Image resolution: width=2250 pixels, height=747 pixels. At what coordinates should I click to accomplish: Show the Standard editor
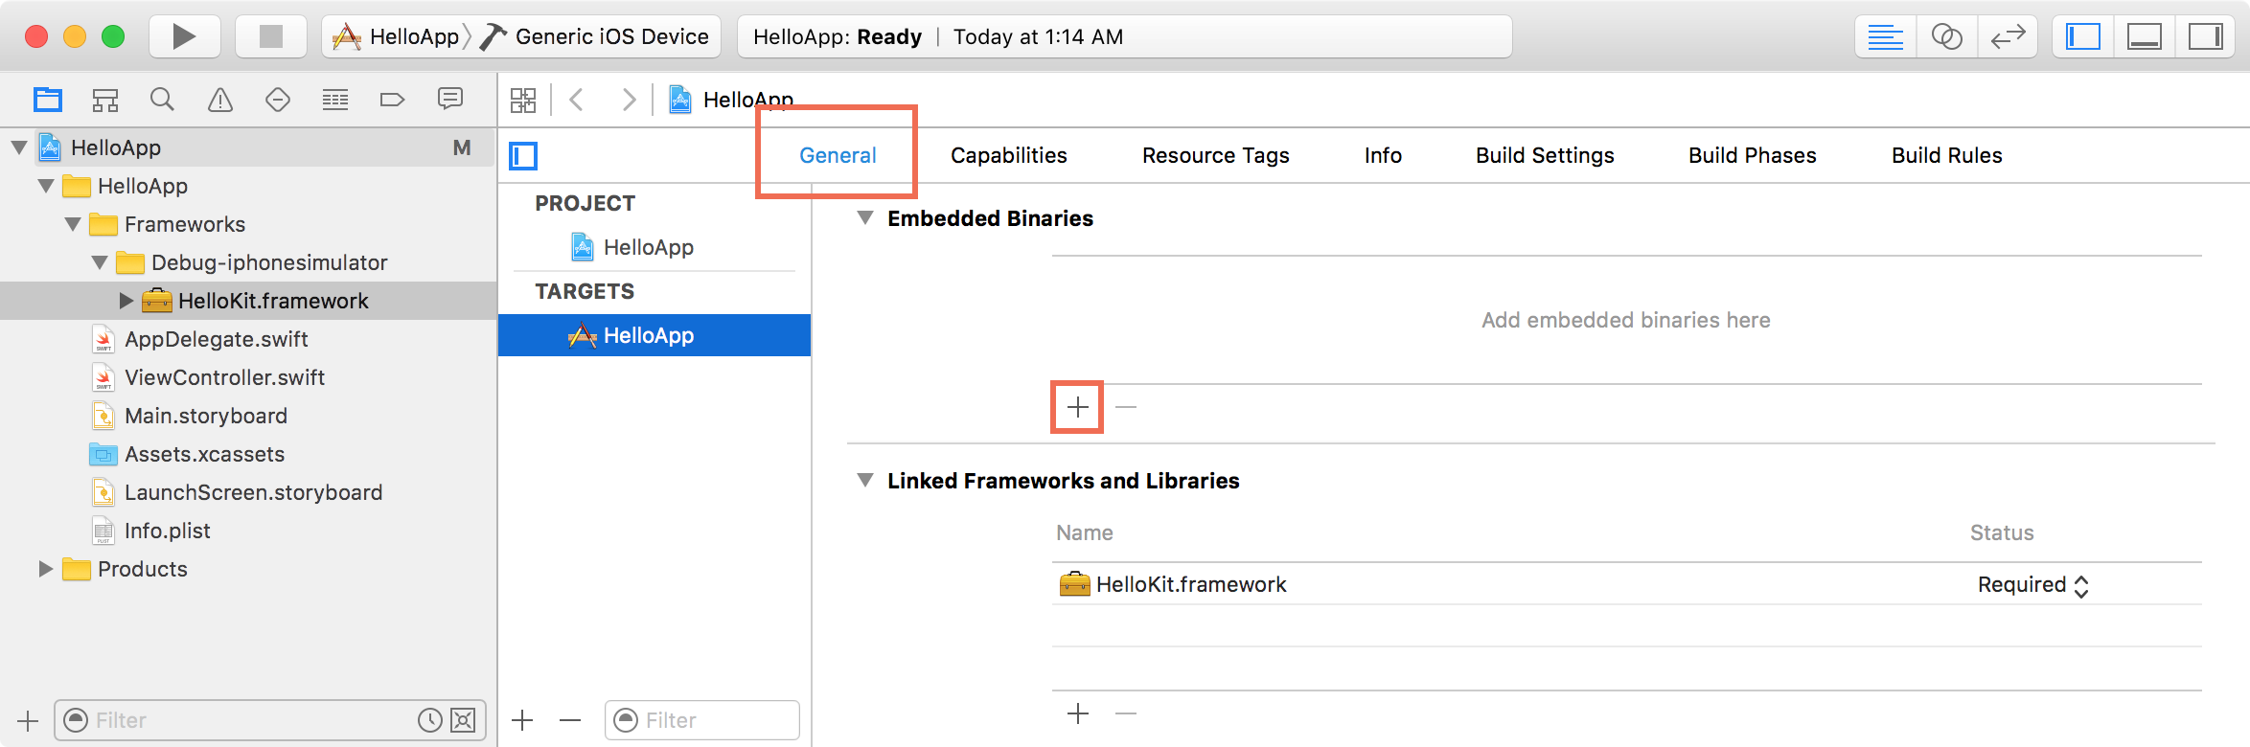(1885, 37)
